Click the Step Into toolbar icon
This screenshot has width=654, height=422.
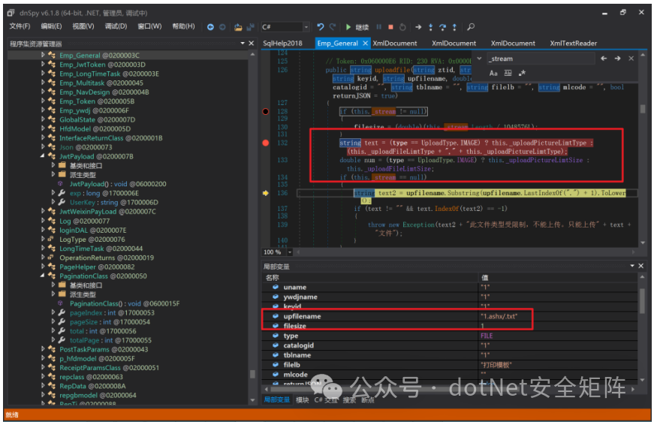[430, 27]
